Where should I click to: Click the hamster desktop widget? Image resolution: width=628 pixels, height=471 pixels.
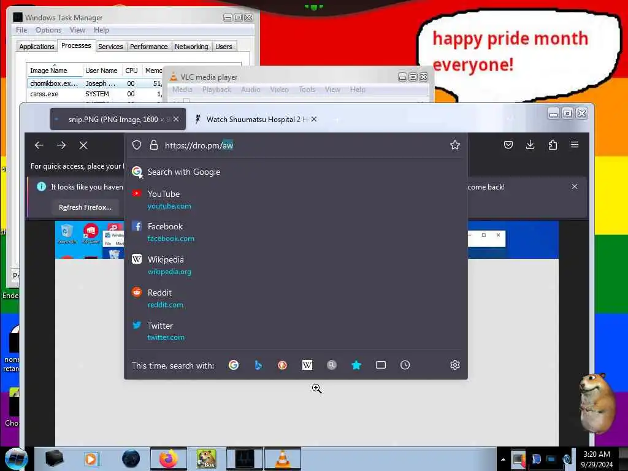point(597,403)
